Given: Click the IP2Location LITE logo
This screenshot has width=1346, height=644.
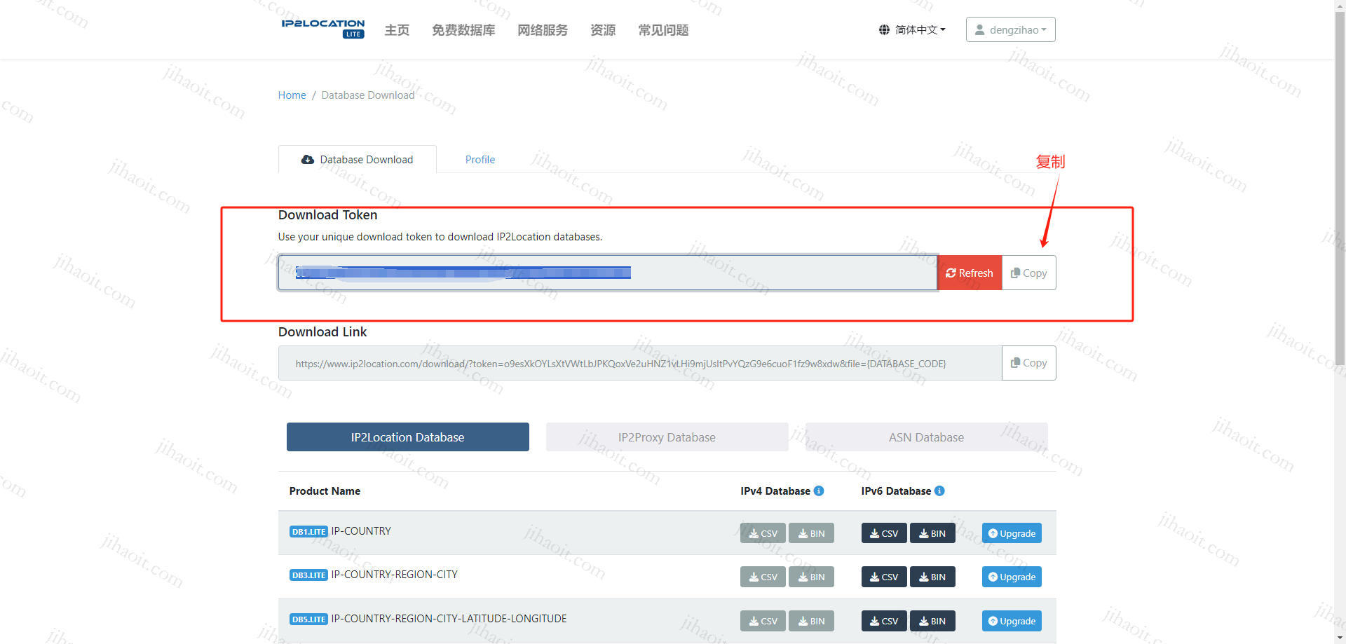Looking at the screenshot, I should pyautogui.click(x=322, y=29).
